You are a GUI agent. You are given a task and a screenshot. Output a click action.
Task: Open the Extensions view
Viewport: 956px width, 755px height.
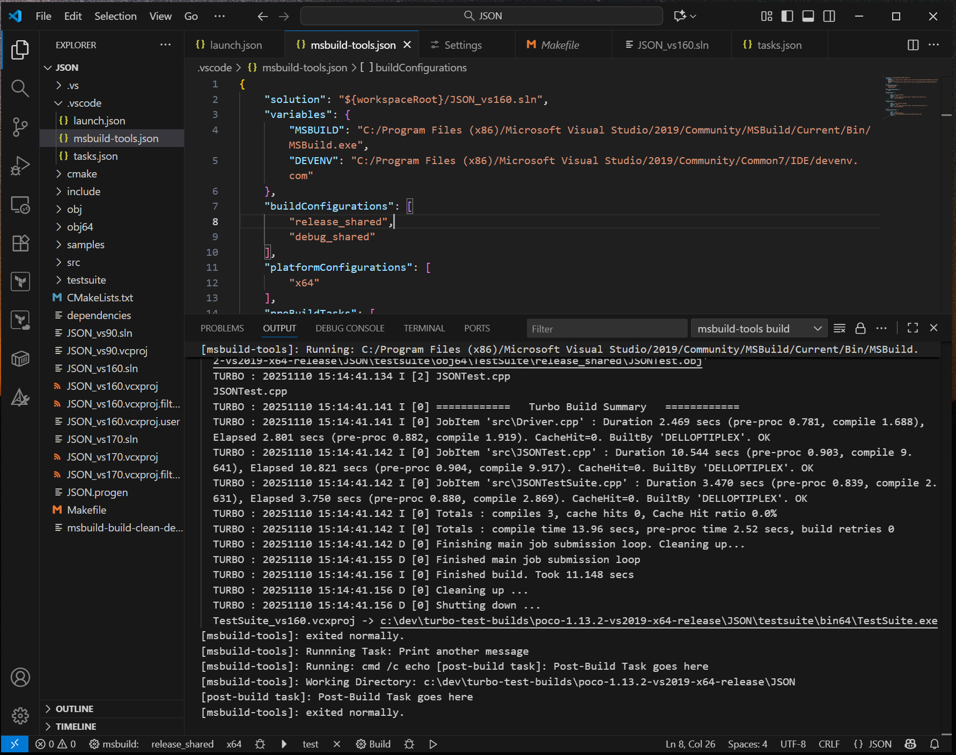click(x=20, y=243)
